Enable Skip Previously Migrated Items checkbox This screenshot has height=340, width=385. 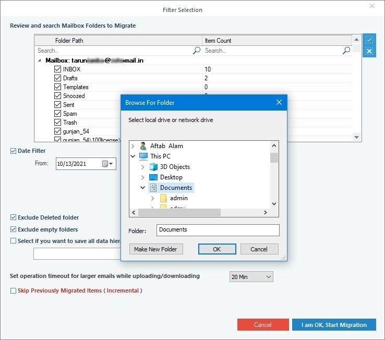(x=13, y=290)
